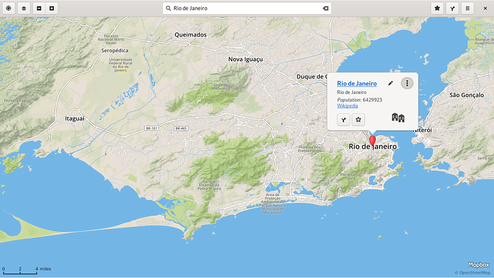Open the map layers picker

[x=24, y=8]
